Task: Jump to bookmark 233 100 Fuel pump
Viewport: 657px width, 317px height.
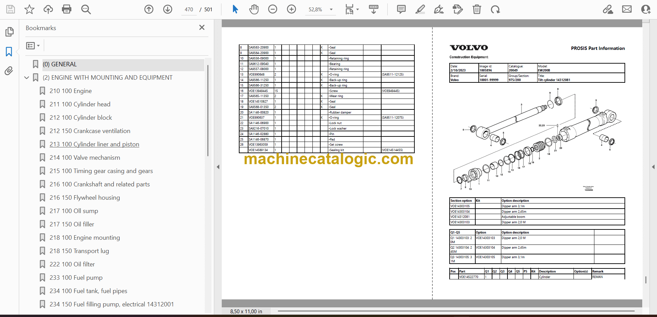Action: tap(76, 278)
